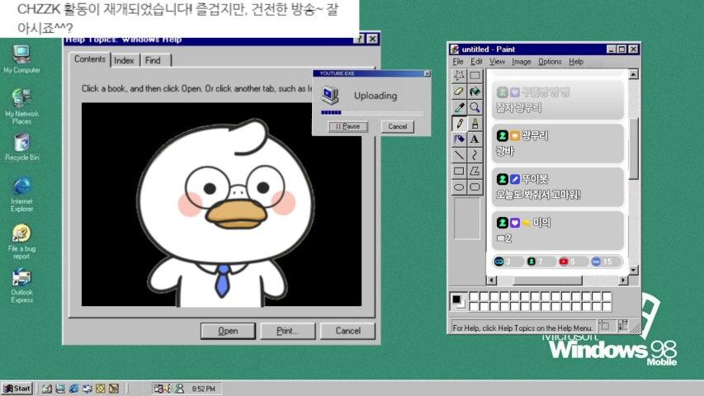Click the blue pen badge beside 뚜이봇
704x396 pixels.
tap(514, 179)
